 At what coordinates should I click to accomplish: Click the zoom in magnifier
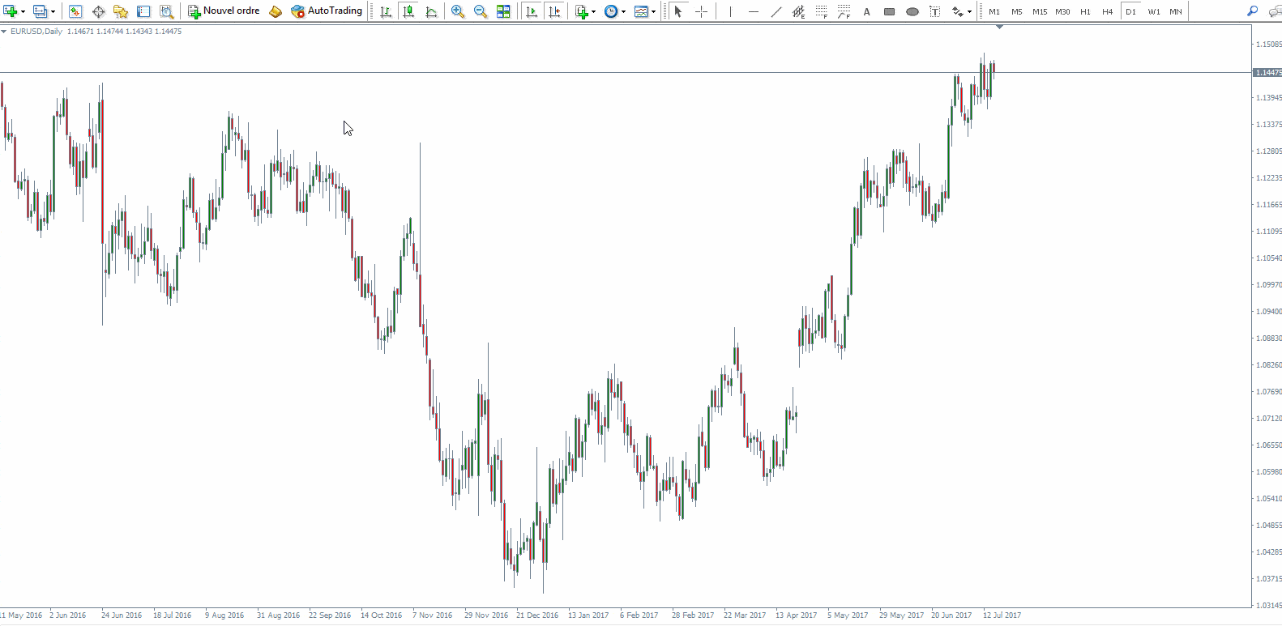click(x=458, y=11)
